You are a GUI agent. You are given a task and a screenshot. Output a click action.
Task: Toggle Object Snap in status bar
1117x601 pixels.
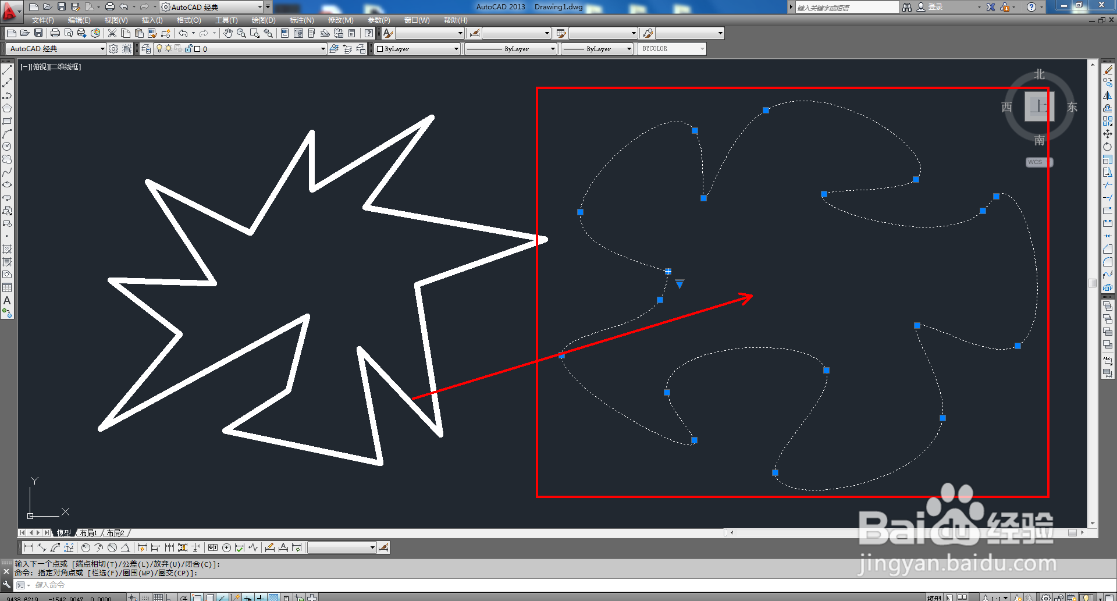(x=197, y=598)
